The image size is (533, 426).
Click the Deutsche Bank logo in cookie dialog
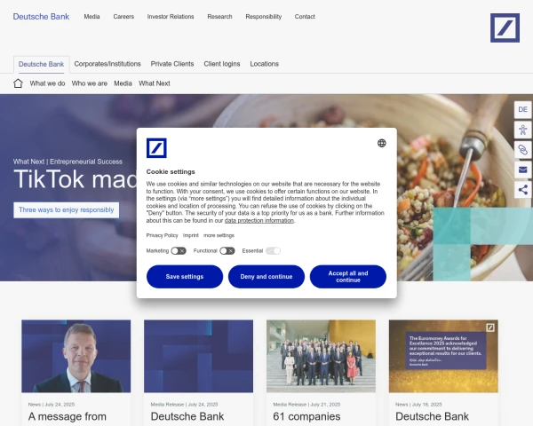156,148
